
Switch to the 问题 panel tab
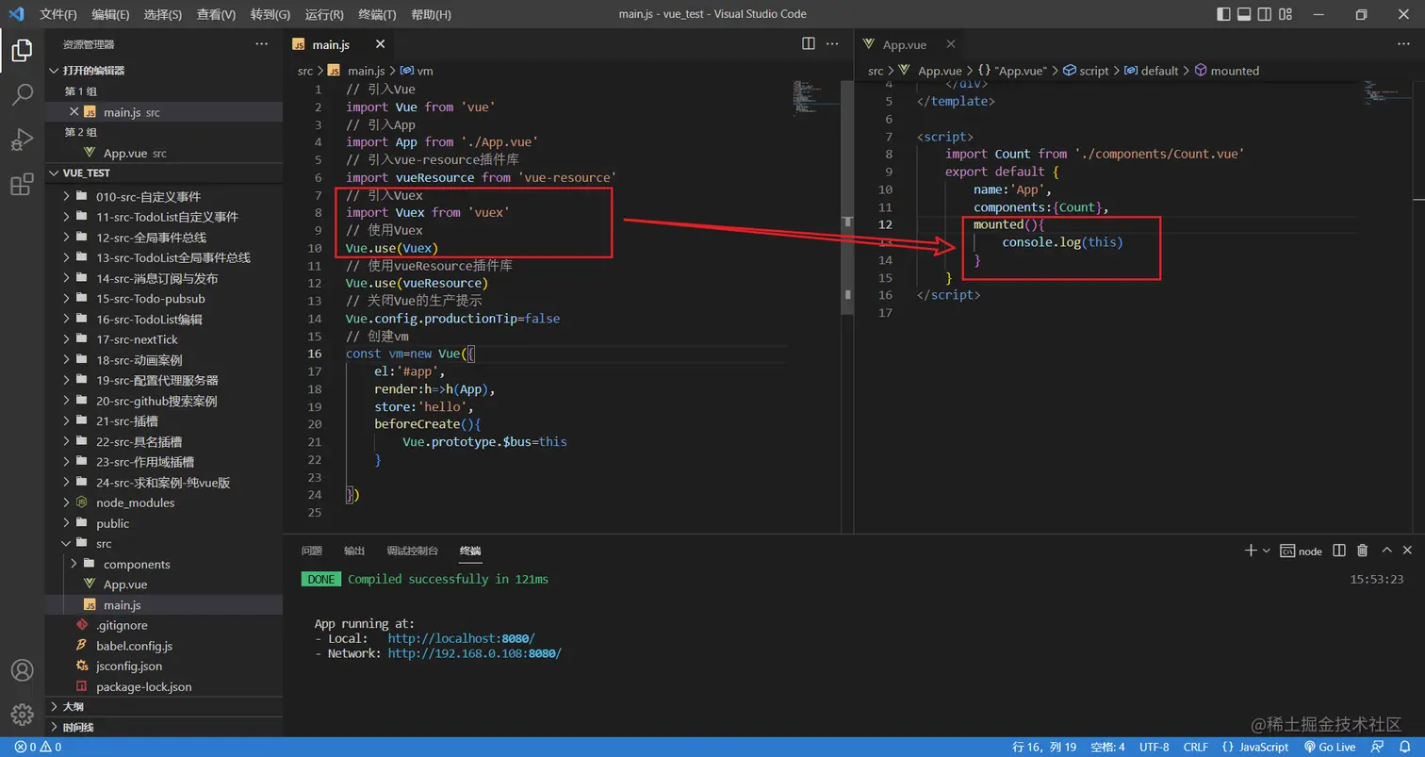[311, 551]
